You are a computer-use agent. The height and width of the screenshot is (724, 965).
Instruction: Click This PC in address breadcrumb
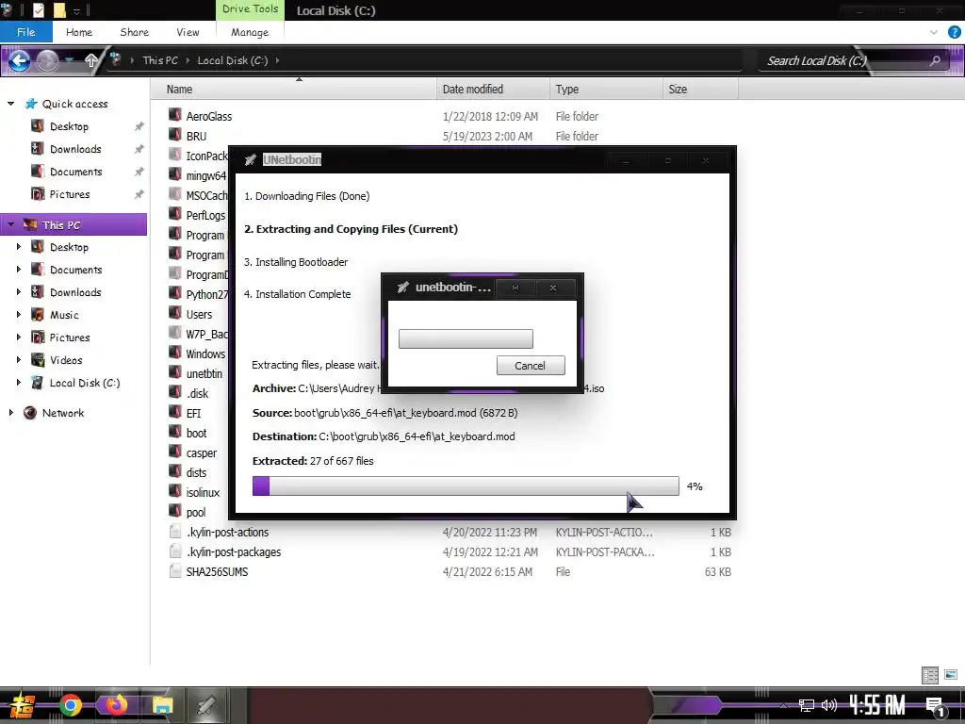click(x=160, y=60)
